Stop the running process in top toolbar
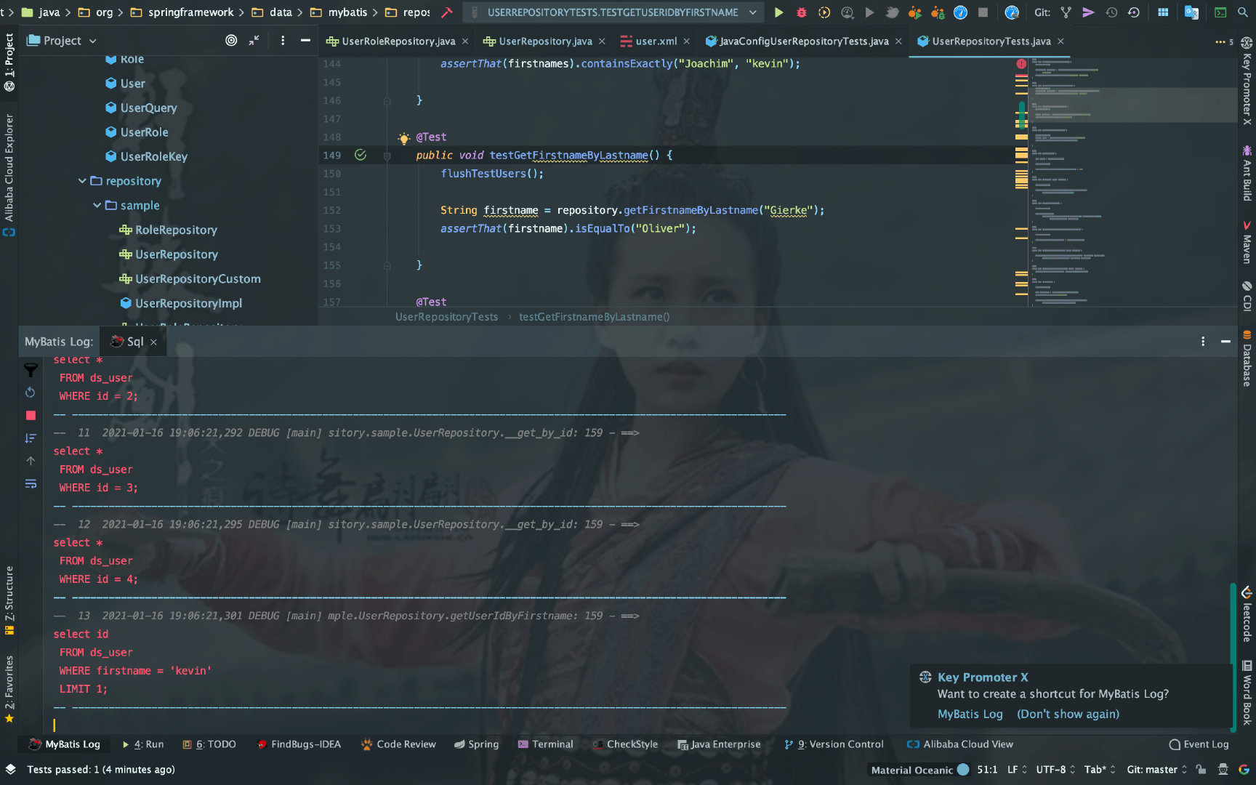Screen dimensions: 1256x785 (x=983, y=12)
